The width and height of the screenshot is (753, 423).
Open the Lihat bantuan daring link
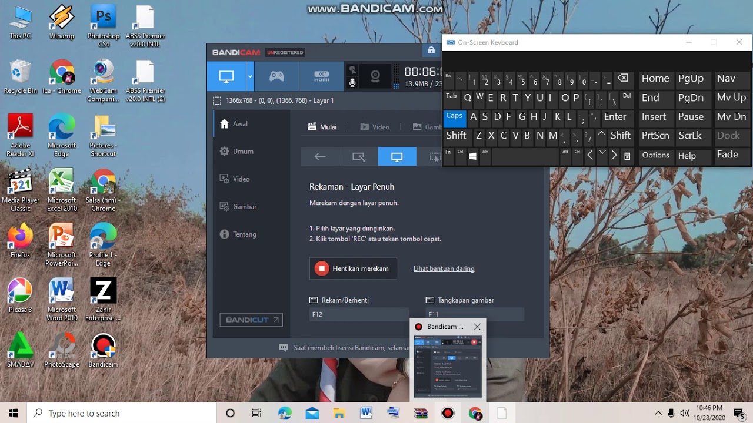coord(444,268)
